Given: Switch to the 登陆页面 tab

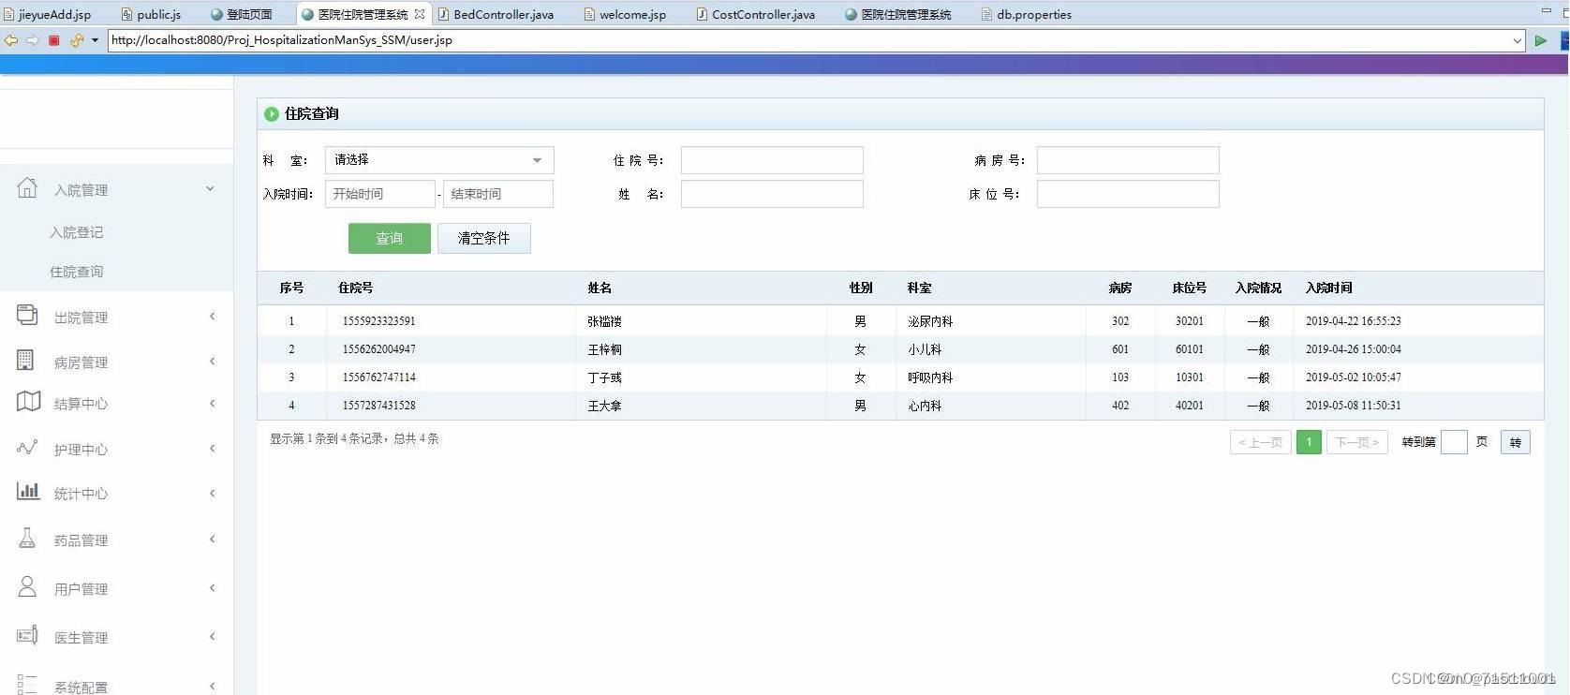Looking at the screenshot, I should pyautogui.click(x=242, y=14).
